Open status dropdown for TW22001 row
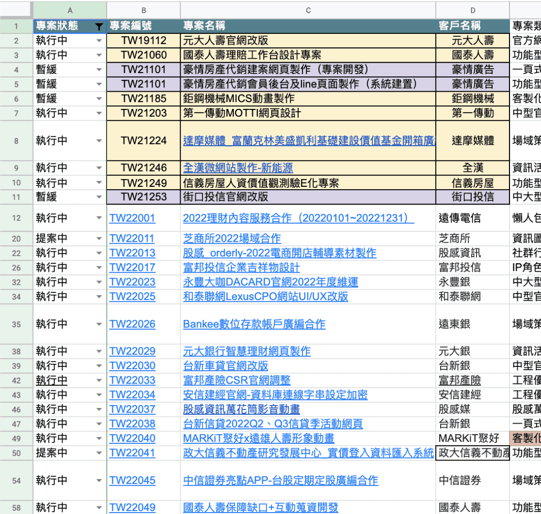 (x=99, y=218)
